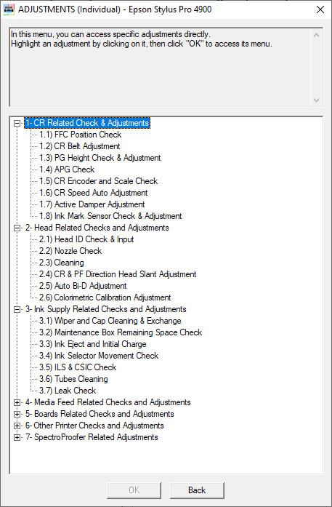Collapse the Head Related Checks and Adjustments group
The width and height of the screenshot is (332, 507).
point(17,228)
